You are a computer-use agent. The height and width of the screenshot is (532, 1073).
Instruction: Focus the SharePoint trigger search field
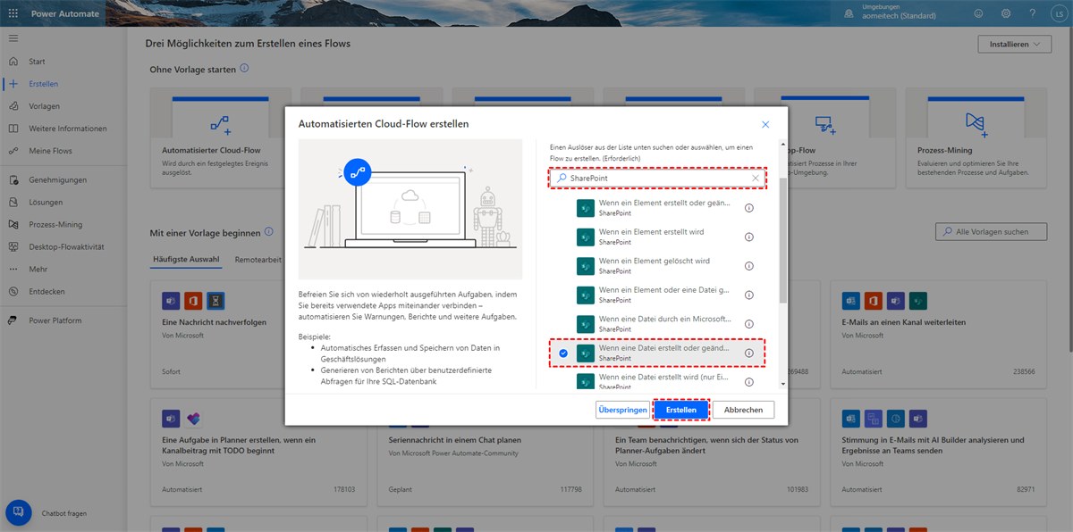click(x=657, y=179)
